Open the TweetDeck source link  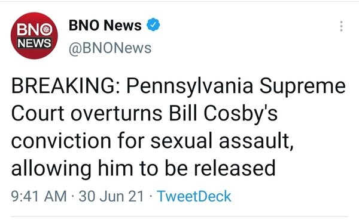pyautogui.click(x=194, y=196)
